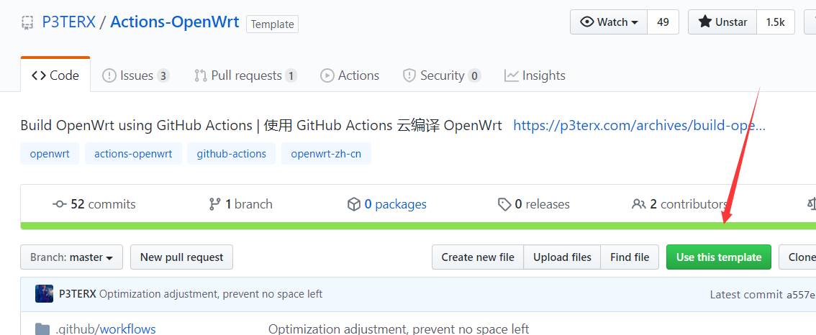This screenshot has width=816, height=335.
Task: Click the P3TERX avatar in latest commit row
Action: coord(44,294)
